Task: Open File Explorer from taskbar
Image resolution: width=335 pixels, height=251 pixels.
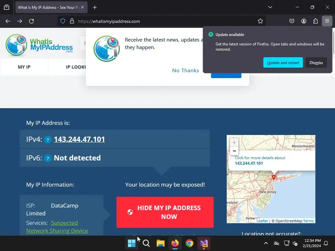Action: click(160, 243)
